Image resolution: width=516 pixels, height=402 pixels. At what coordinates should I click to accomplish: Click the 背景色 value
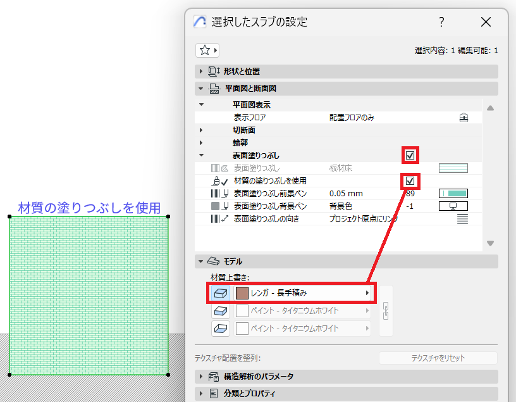click(x=341, y=206)
